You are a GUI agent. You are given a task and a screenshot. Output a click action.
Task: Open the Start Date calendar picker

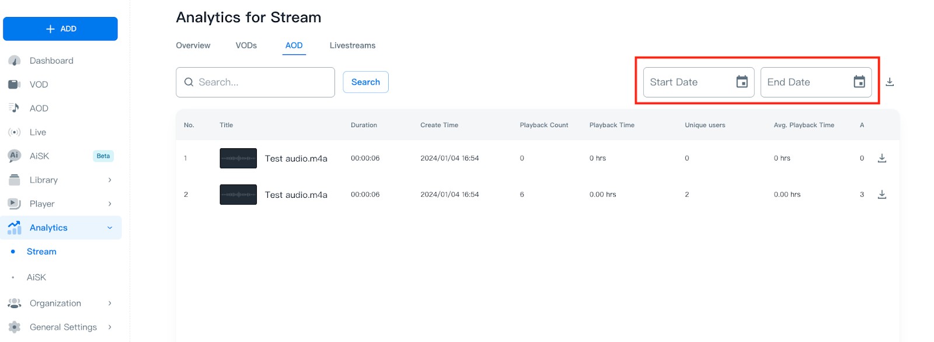pos(741,82)
